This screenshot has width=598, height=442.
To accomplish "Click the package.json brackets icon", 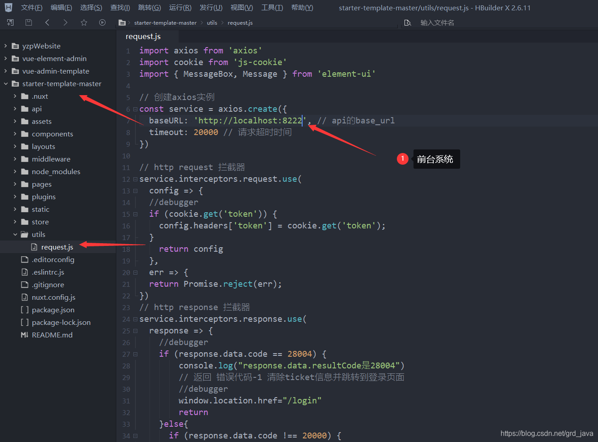I will click(x=25, y=310).
